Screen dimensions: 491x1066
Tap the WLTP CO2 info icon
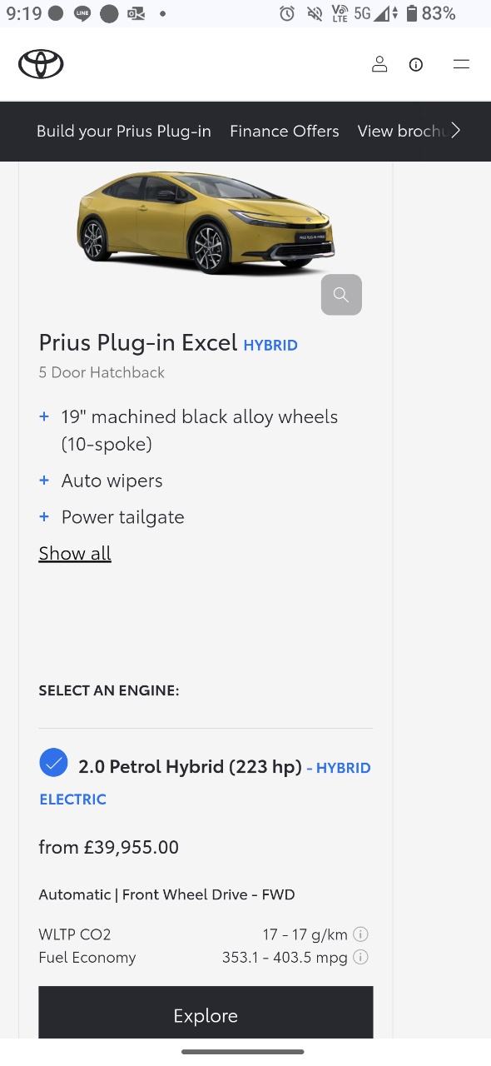[361, 934]
